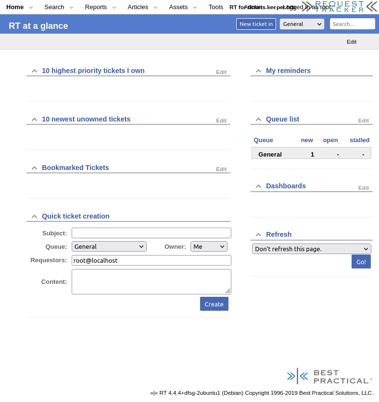This screenshot has height=402, width=379.
Task: Open the General queue link
Action: tap(270, 154)
